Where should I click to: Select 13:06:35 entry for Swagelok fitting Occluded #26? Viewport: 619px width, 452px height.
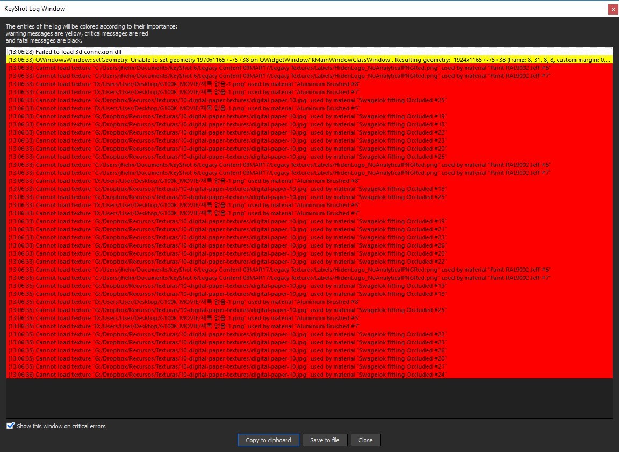pos(309,350)
